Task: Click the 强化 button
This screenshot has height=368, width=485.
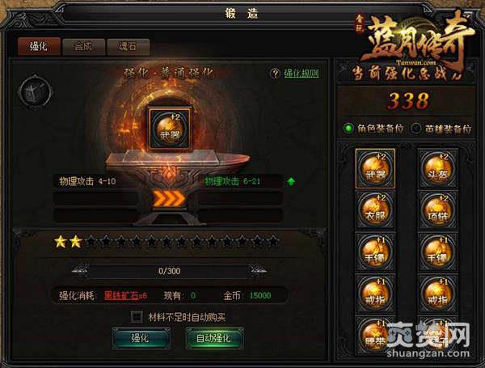Action: (x=141, y=338)
